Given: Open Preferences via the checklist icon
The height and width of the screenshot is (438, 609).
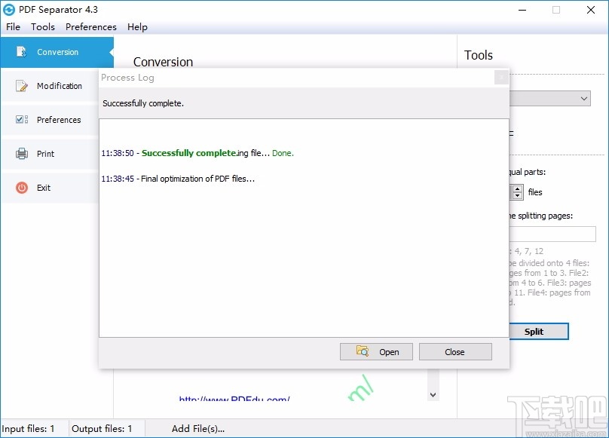Looking at the screenshot, I should [20, 119].
